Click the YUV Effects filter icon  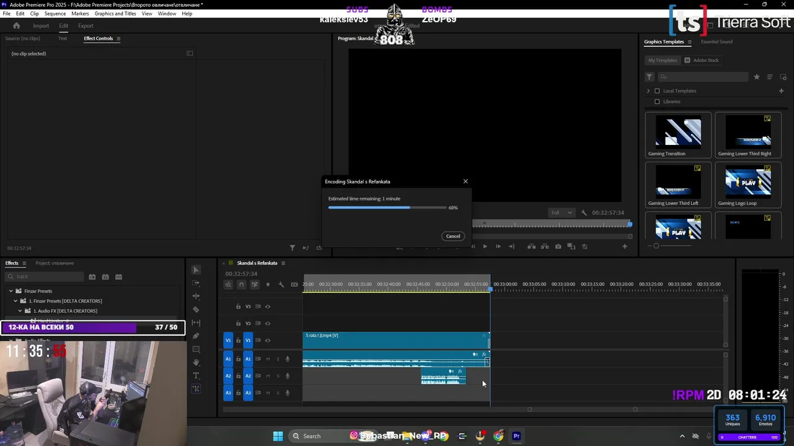click(118, 277)
